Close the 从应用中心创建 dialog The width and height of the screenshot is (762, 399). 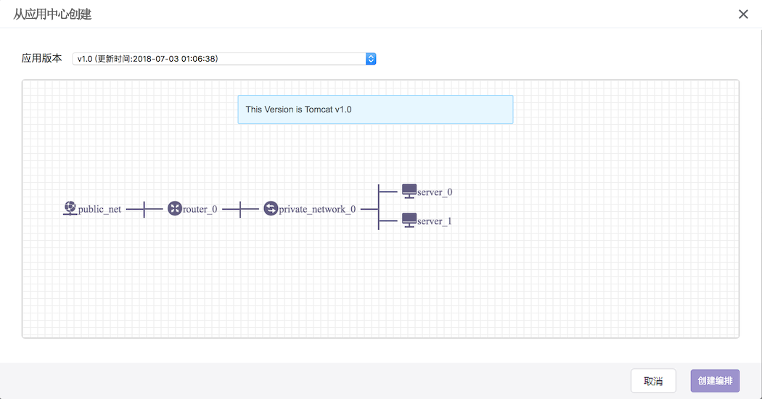(743, 15)
